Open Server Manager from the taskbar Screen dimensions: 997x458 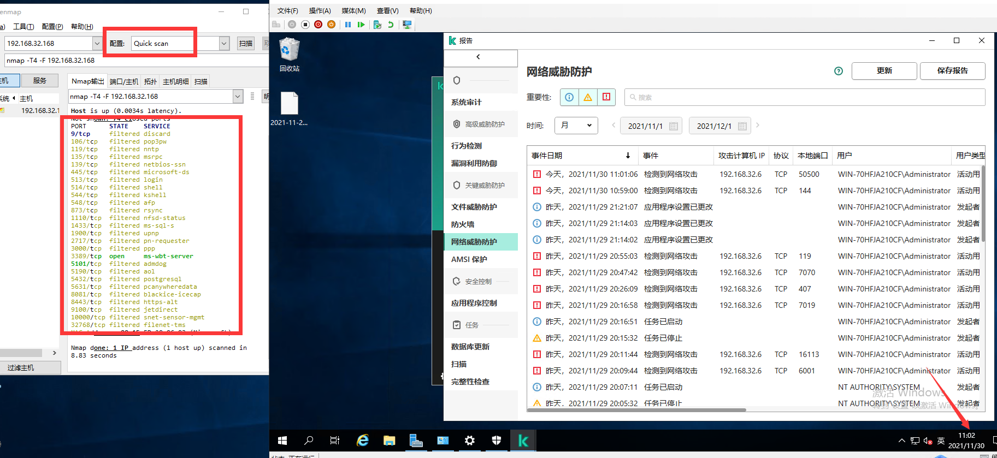416,441
